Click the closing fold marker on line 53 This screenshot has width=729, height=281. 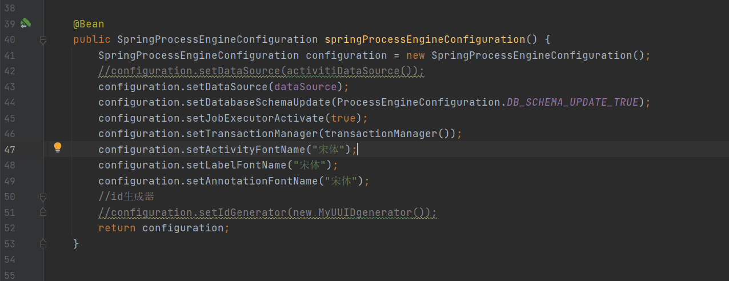click(43, 243)
